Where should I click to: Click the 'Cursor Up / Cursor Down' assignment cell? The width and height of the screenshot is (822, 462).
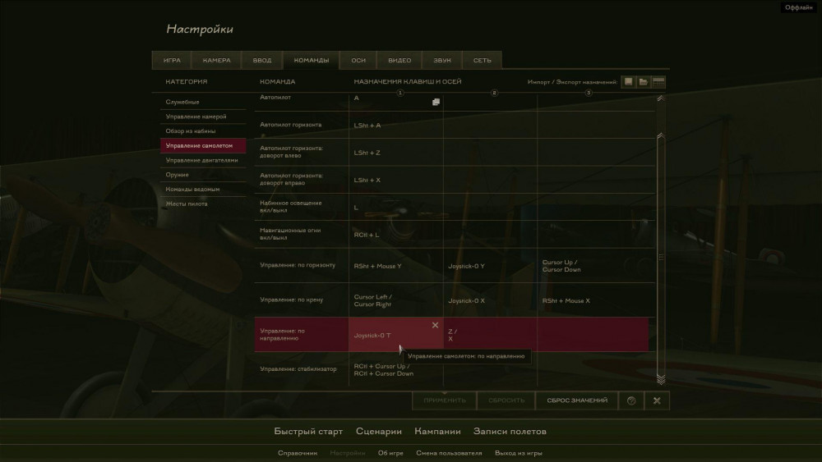point(596,266)
